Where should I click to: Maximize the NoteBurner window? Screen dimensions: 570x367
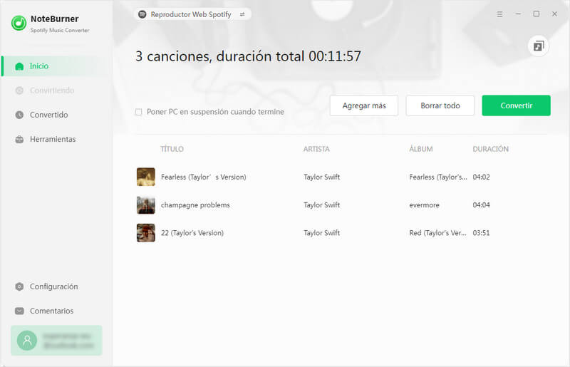point(537,14)
